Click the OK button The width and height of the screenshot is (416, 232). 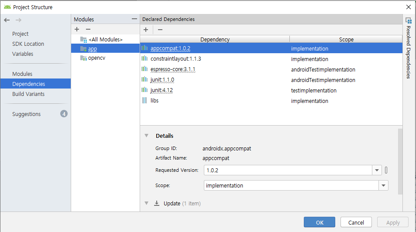pos(320,222)
